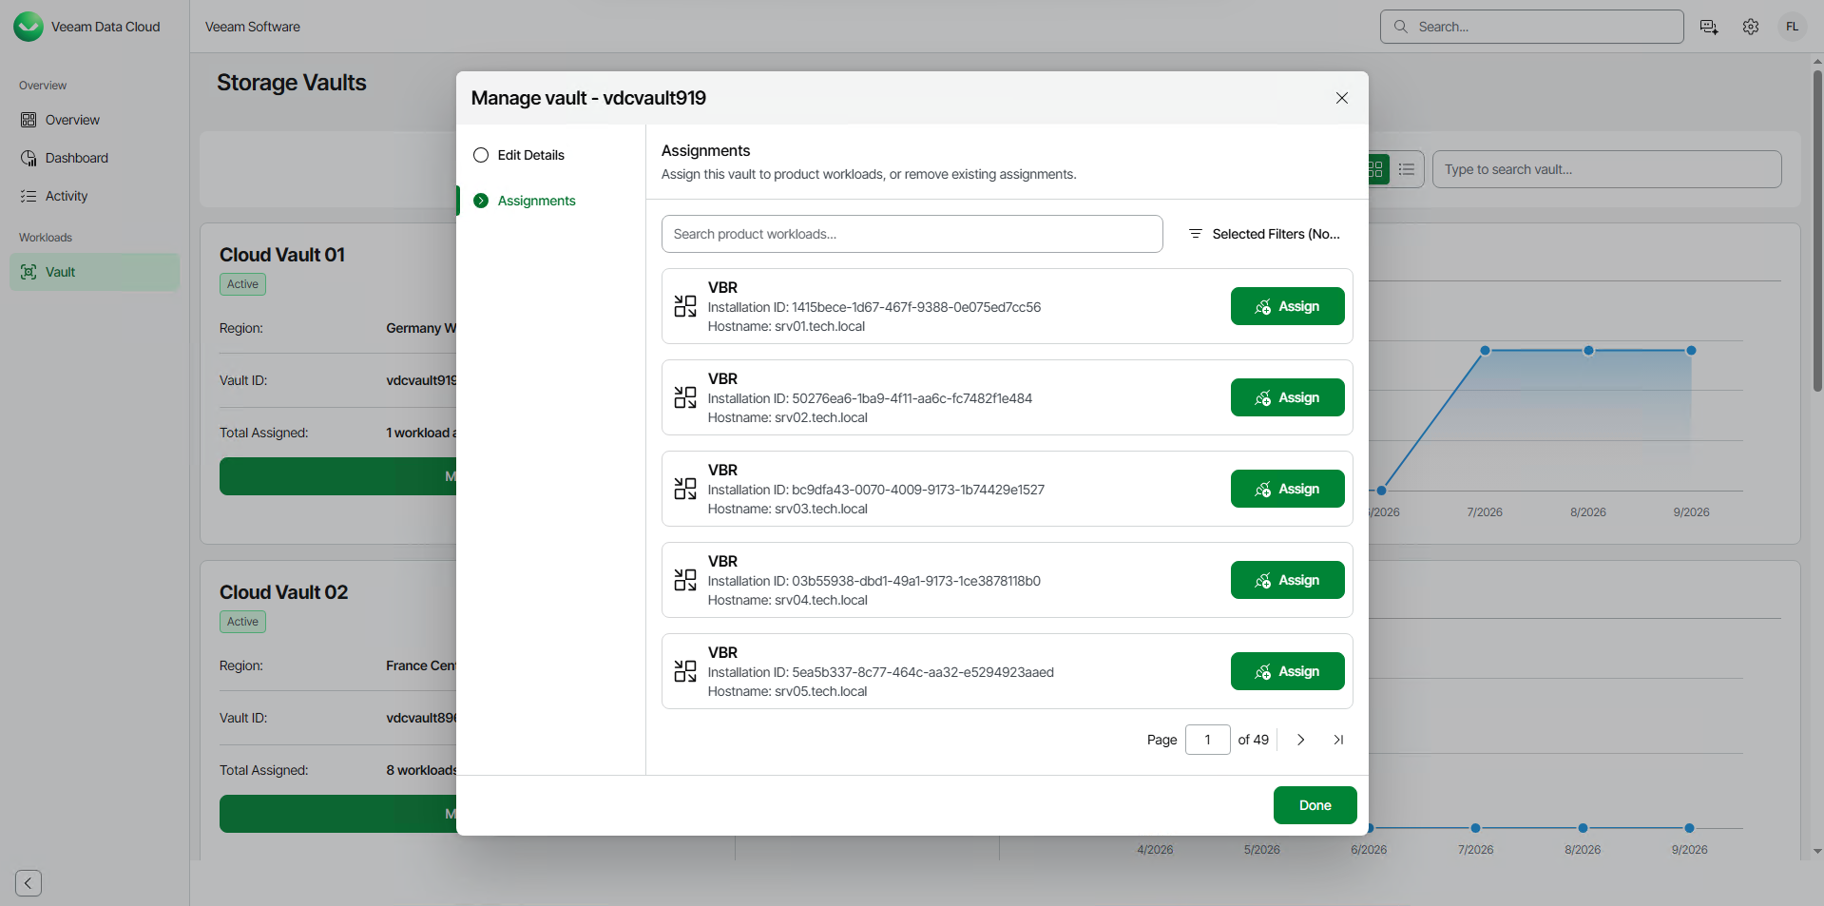Click the Veeam Software breadcrumb
This screenshot has height=906, width=1824.
click(x=253, y=27)
